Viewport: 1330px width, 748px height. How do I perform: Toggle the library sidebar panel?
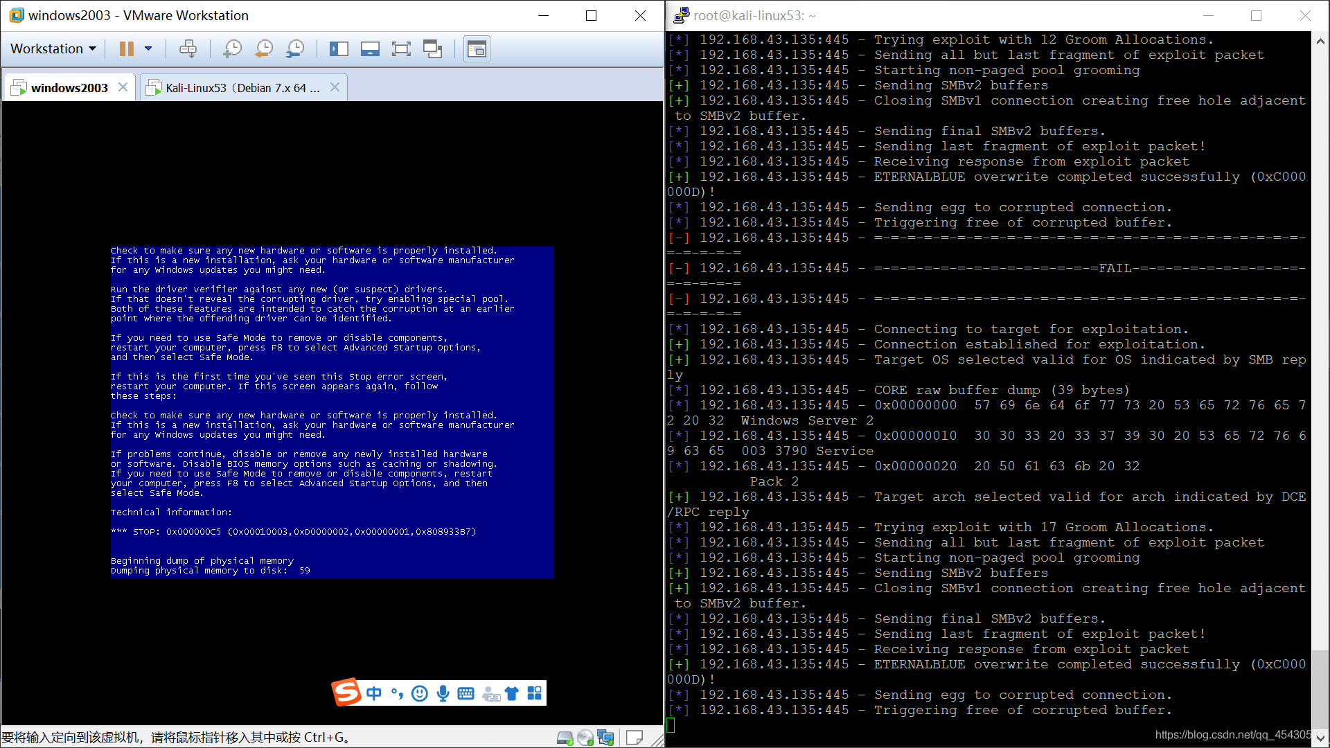[x=339, y=48]
